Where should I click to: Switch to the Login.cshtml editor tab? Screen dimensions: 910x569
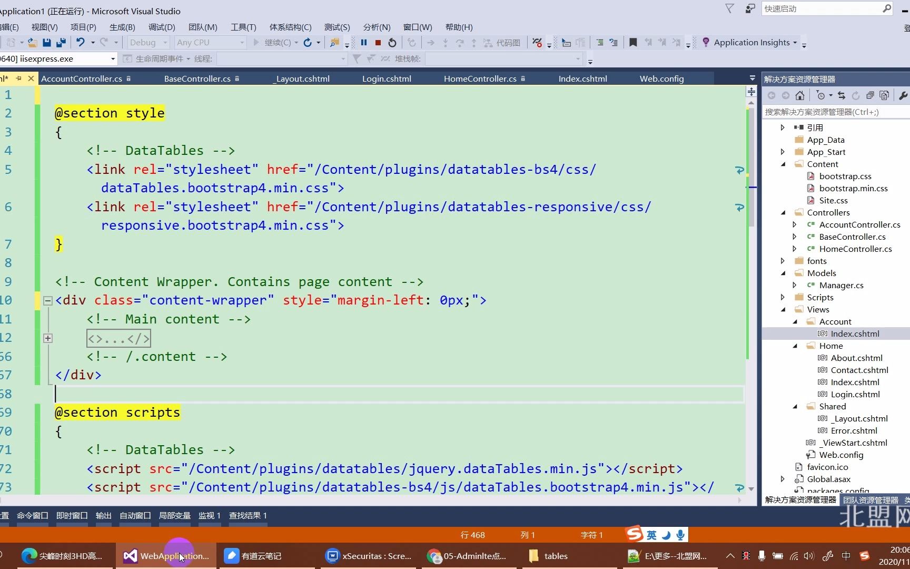387,79
